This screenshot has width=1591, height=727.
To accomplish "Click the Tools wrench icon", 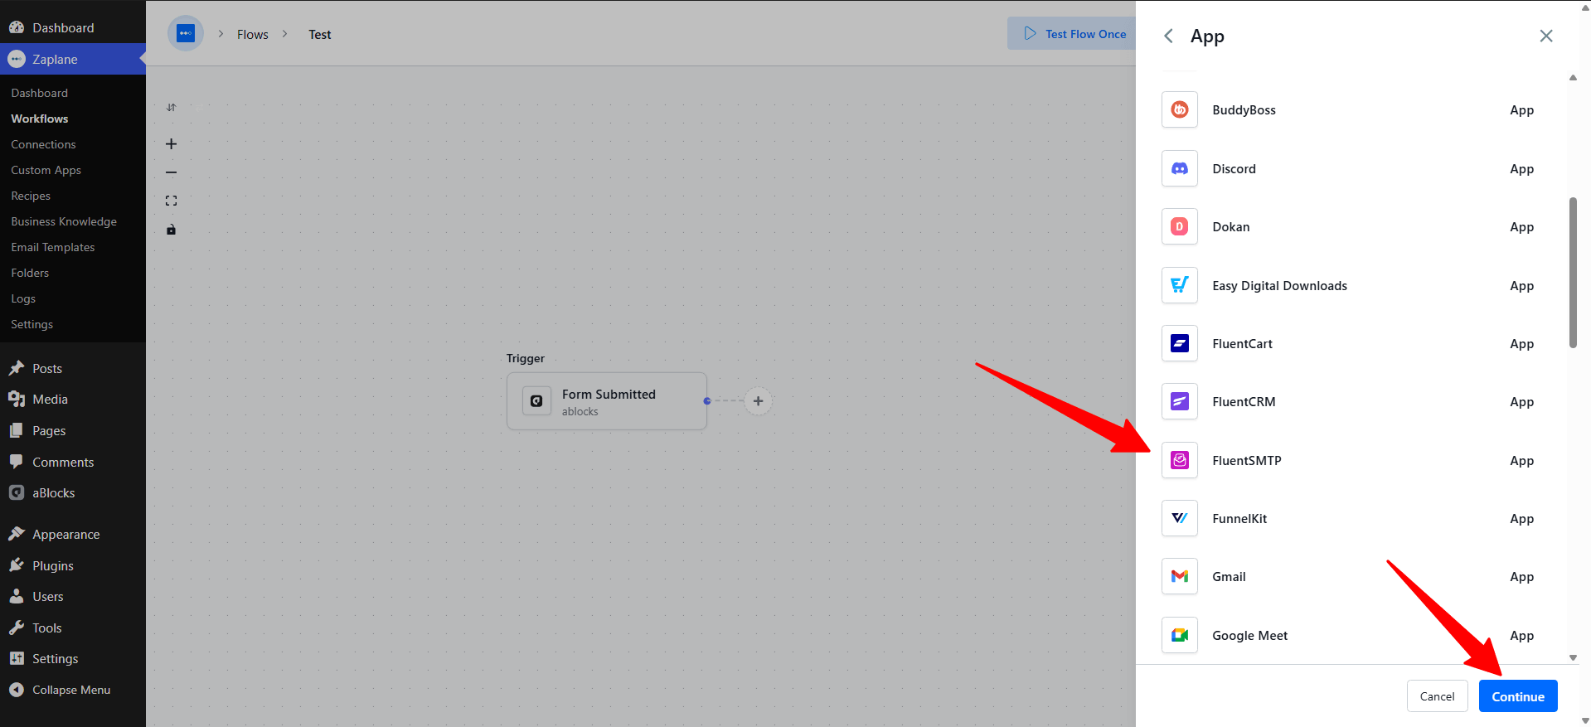I will [x=17, y=628].
